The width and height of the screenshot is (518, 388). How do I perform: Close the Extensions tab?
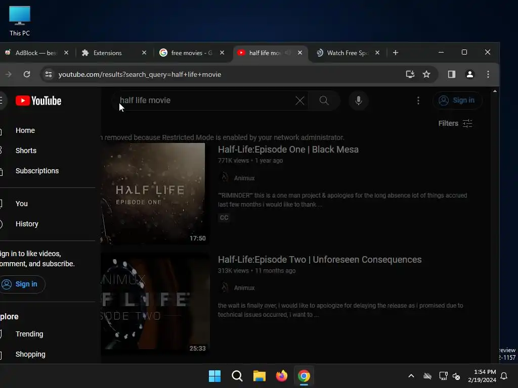pyautogui.click(x=144, y=53)
